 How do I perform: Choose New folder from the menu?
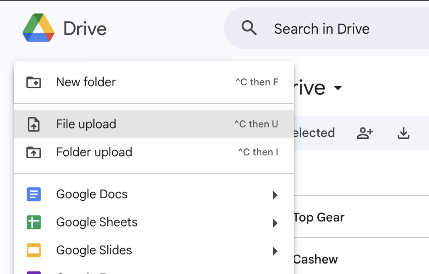(86, 82)
